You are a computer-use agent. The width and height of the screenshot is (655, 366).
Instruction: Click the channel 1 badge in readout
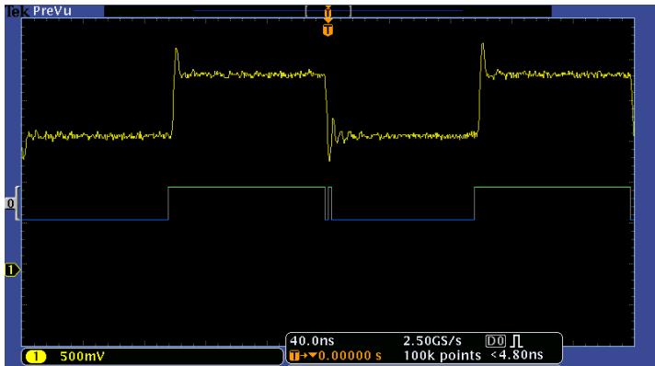pos(36,357)
